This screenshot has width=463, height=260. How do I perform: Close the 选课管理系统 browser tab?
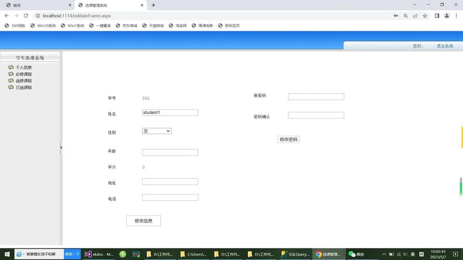(x=142, y=5)
